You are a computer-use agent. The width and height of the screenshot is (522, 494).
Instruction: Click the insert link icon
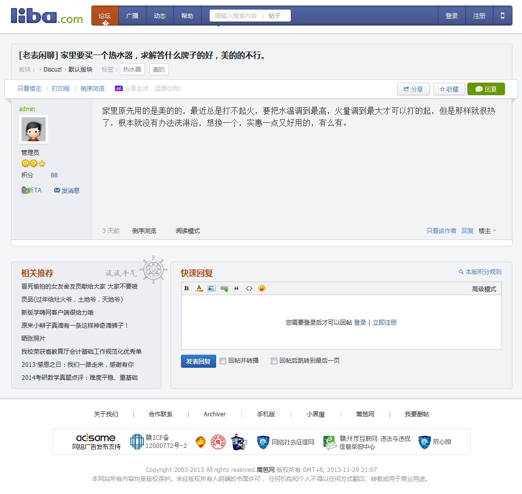pos(224,289)
